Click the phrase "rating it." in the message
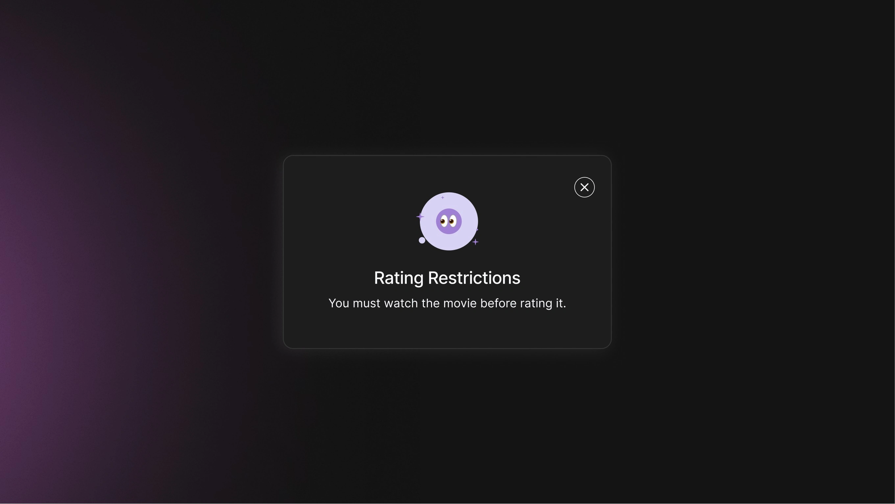 [x=543, y=303]
